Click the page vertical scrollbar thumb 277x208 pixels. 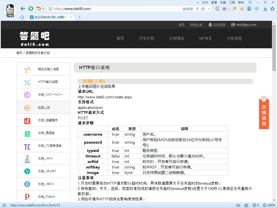pyautogui.click(x=274, y=48)
